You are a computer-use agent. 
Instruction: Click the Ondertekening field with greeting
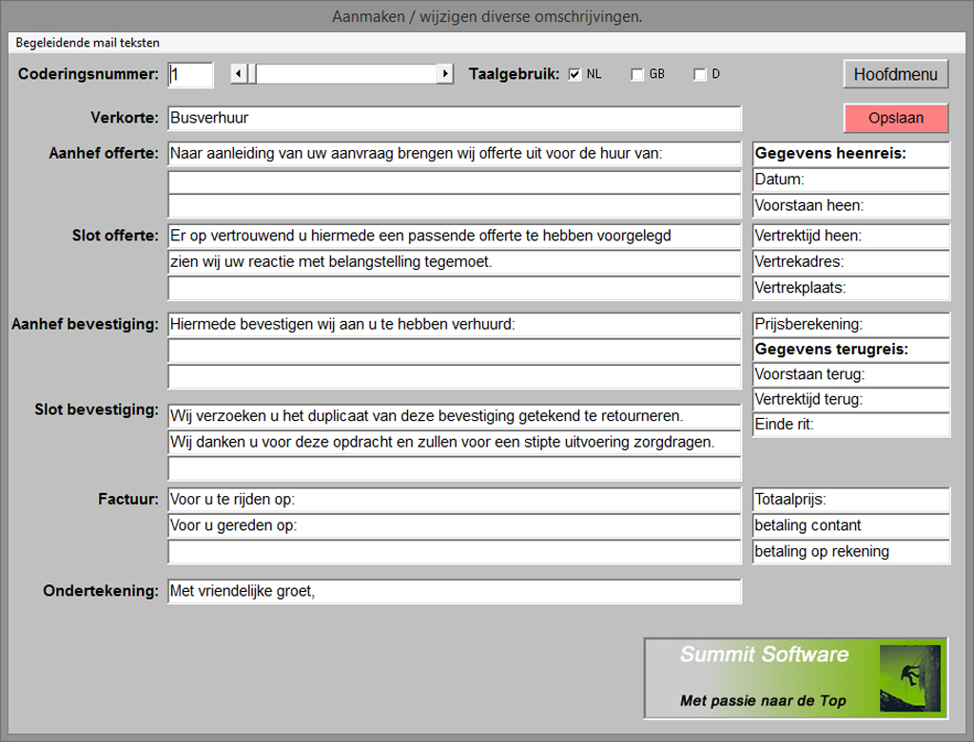(x=454, y=591)
